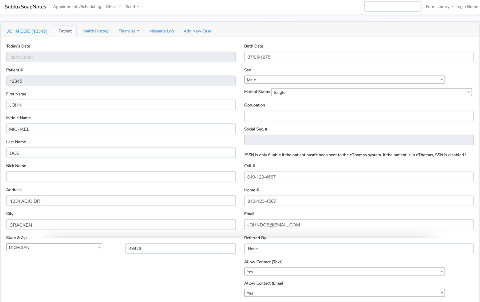Expand the Office dropdown menu
This screenshot has height=302, width=480.
[113, 7]
